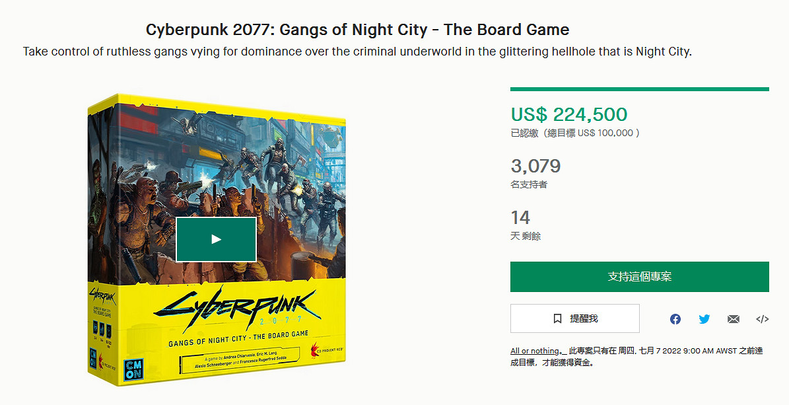The height and width of the screenshot is (405, 789).
Task: Click the 14 days remaining number
Action: (x=520, y=217)
